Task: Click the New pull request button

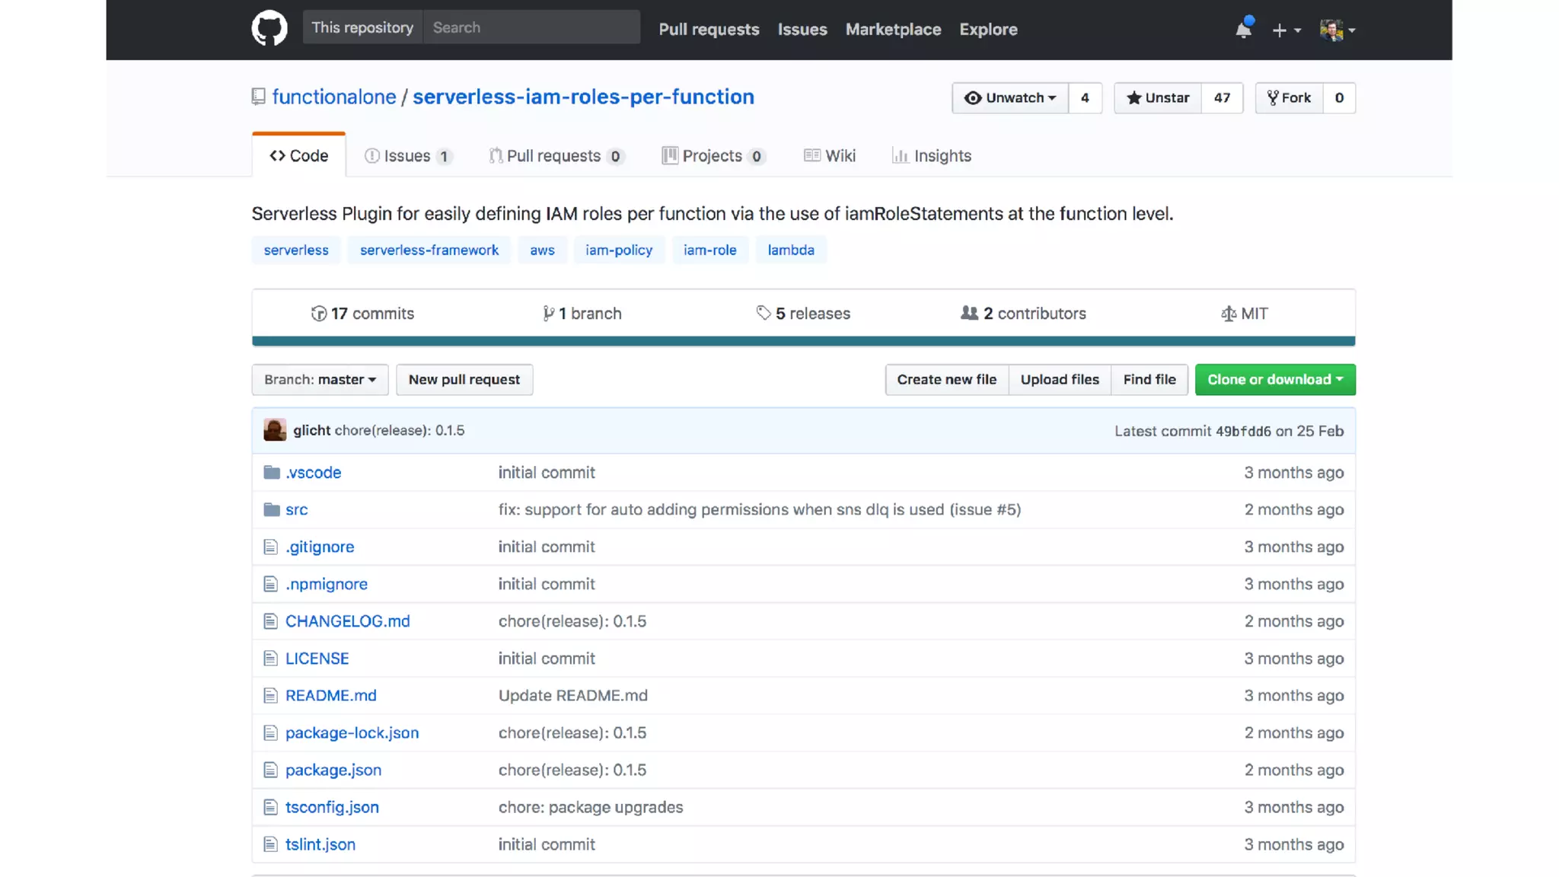Action: coord(464,379)
